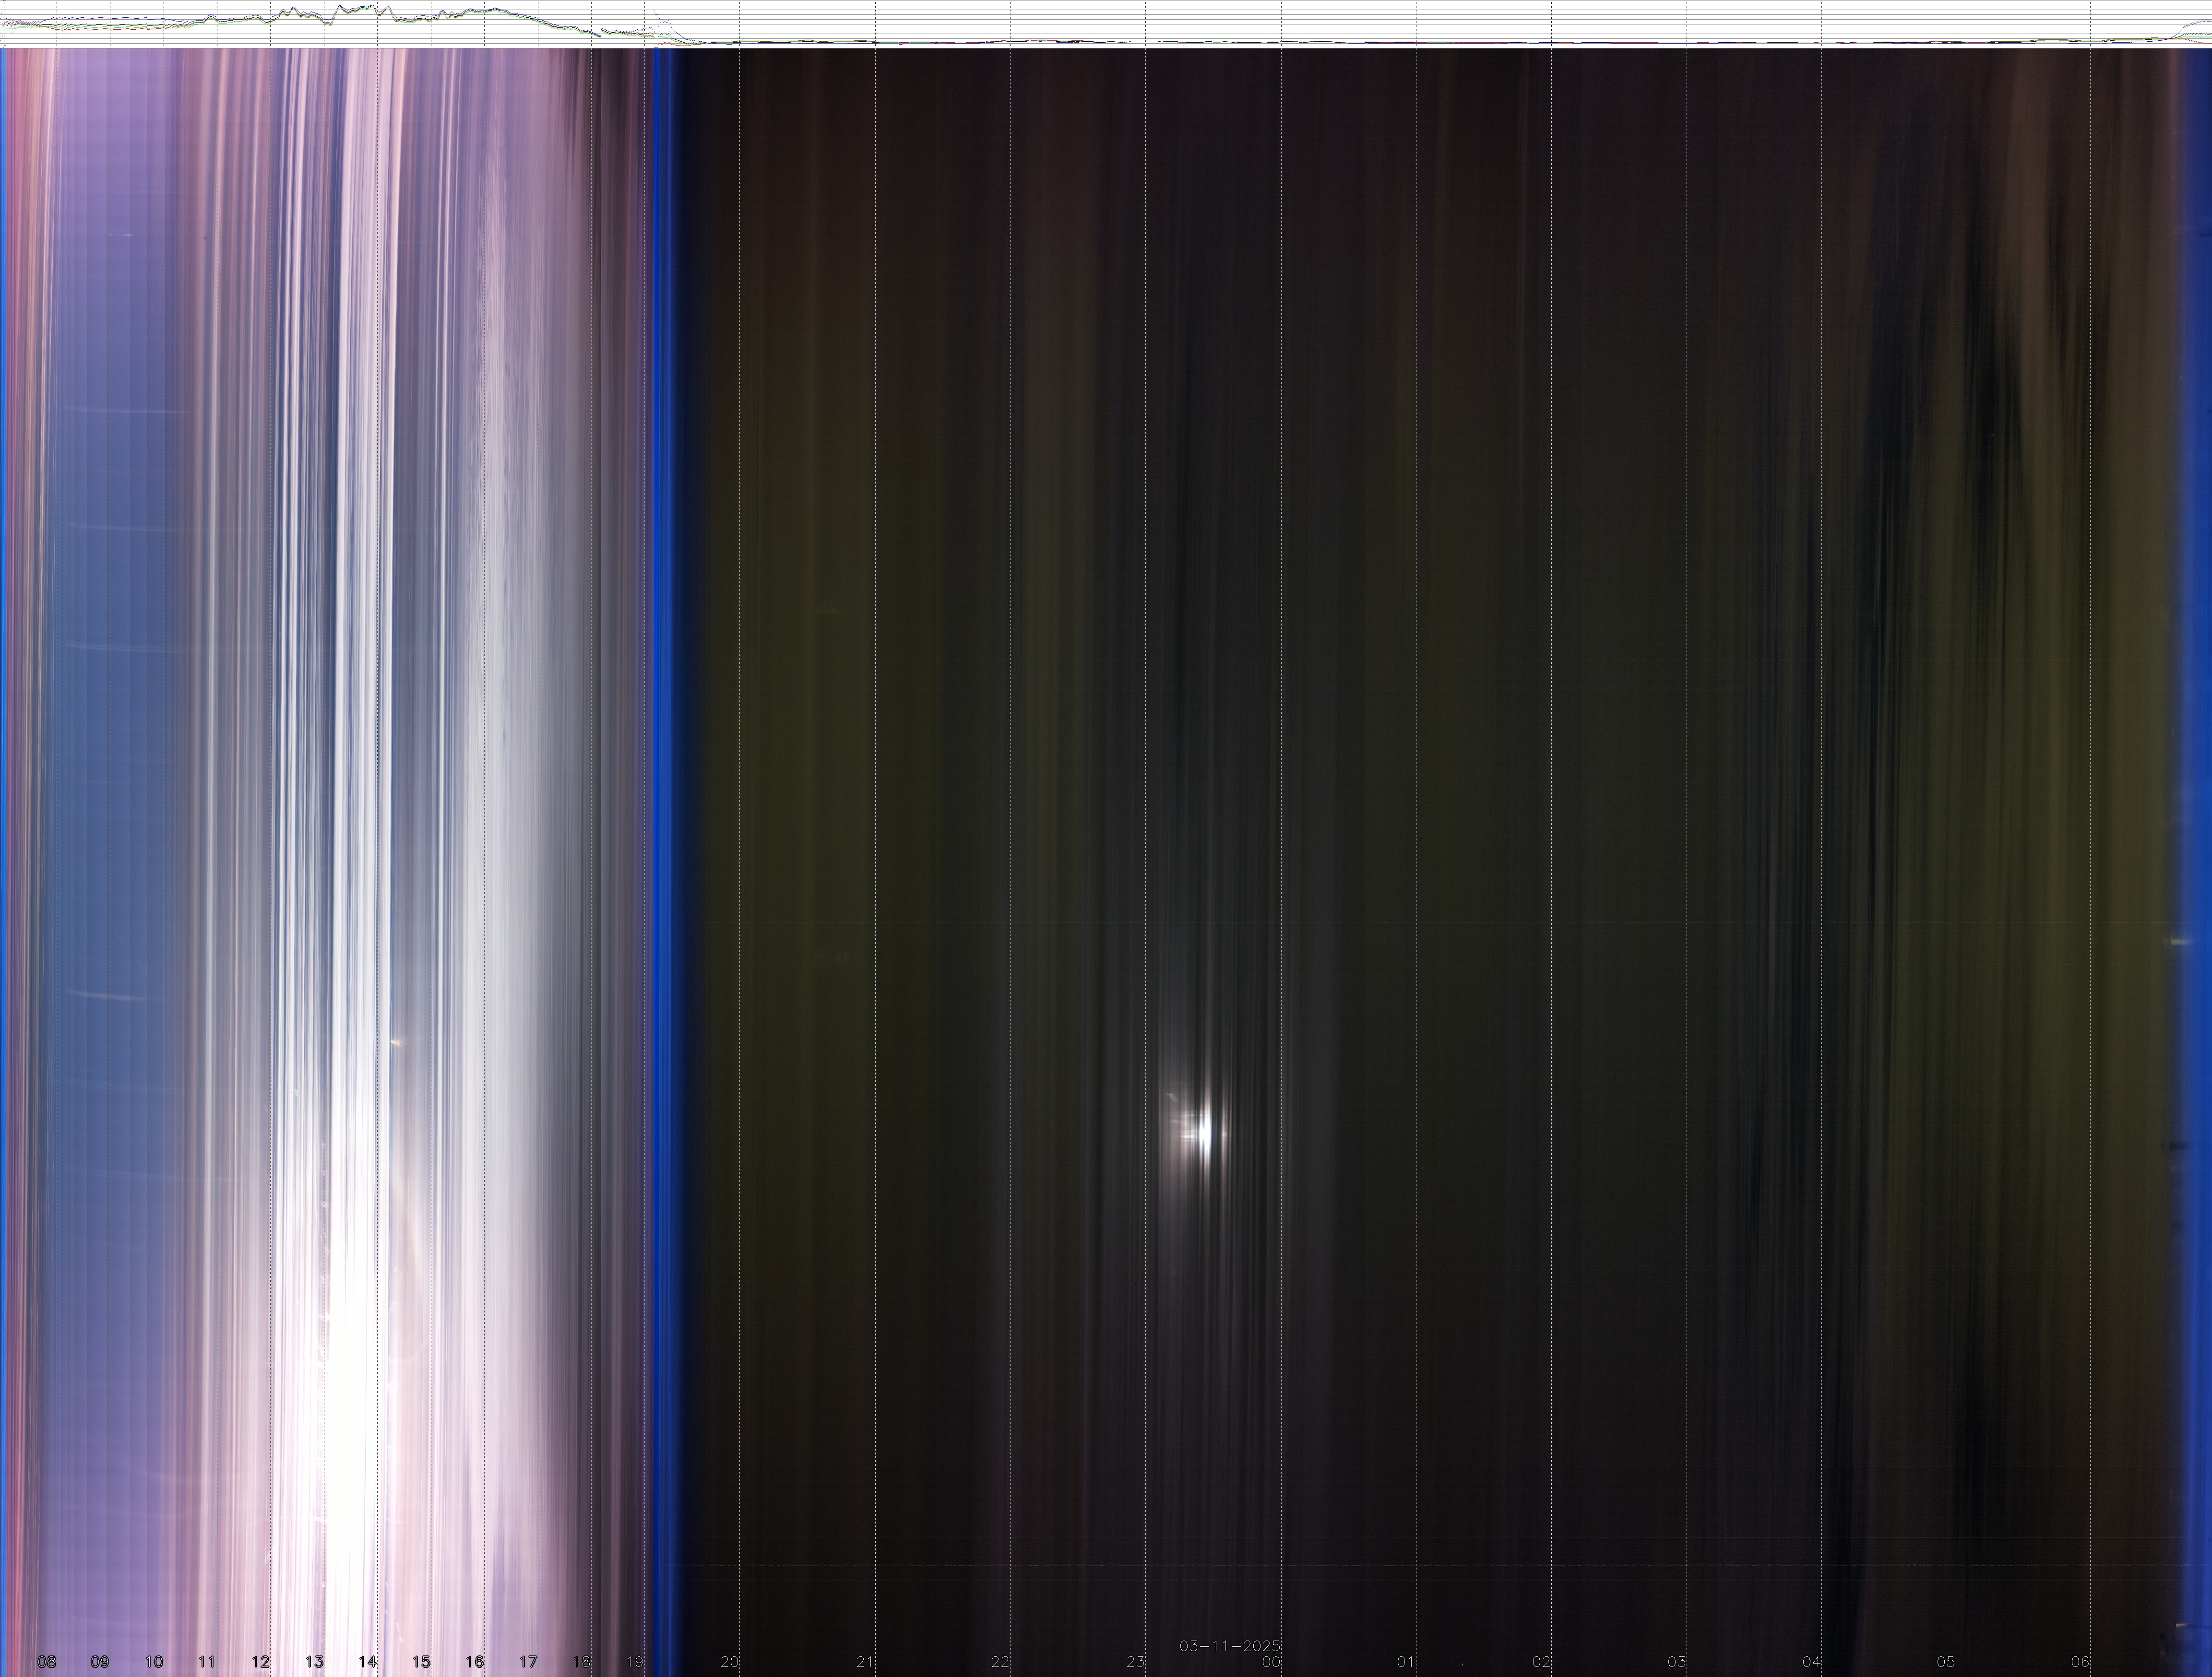
Task: Click the 12 hour label
Action: pos(261,1662)
